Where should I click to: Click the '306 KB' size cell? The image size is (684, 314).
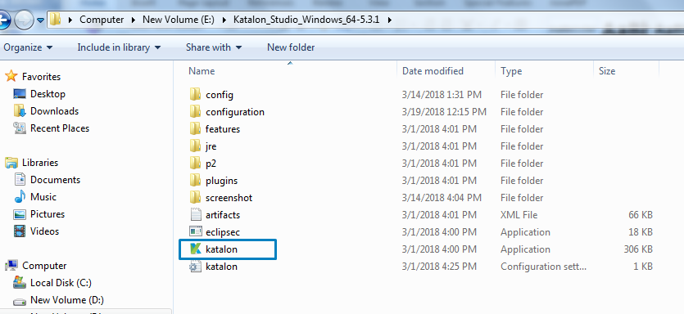[638, 249]
